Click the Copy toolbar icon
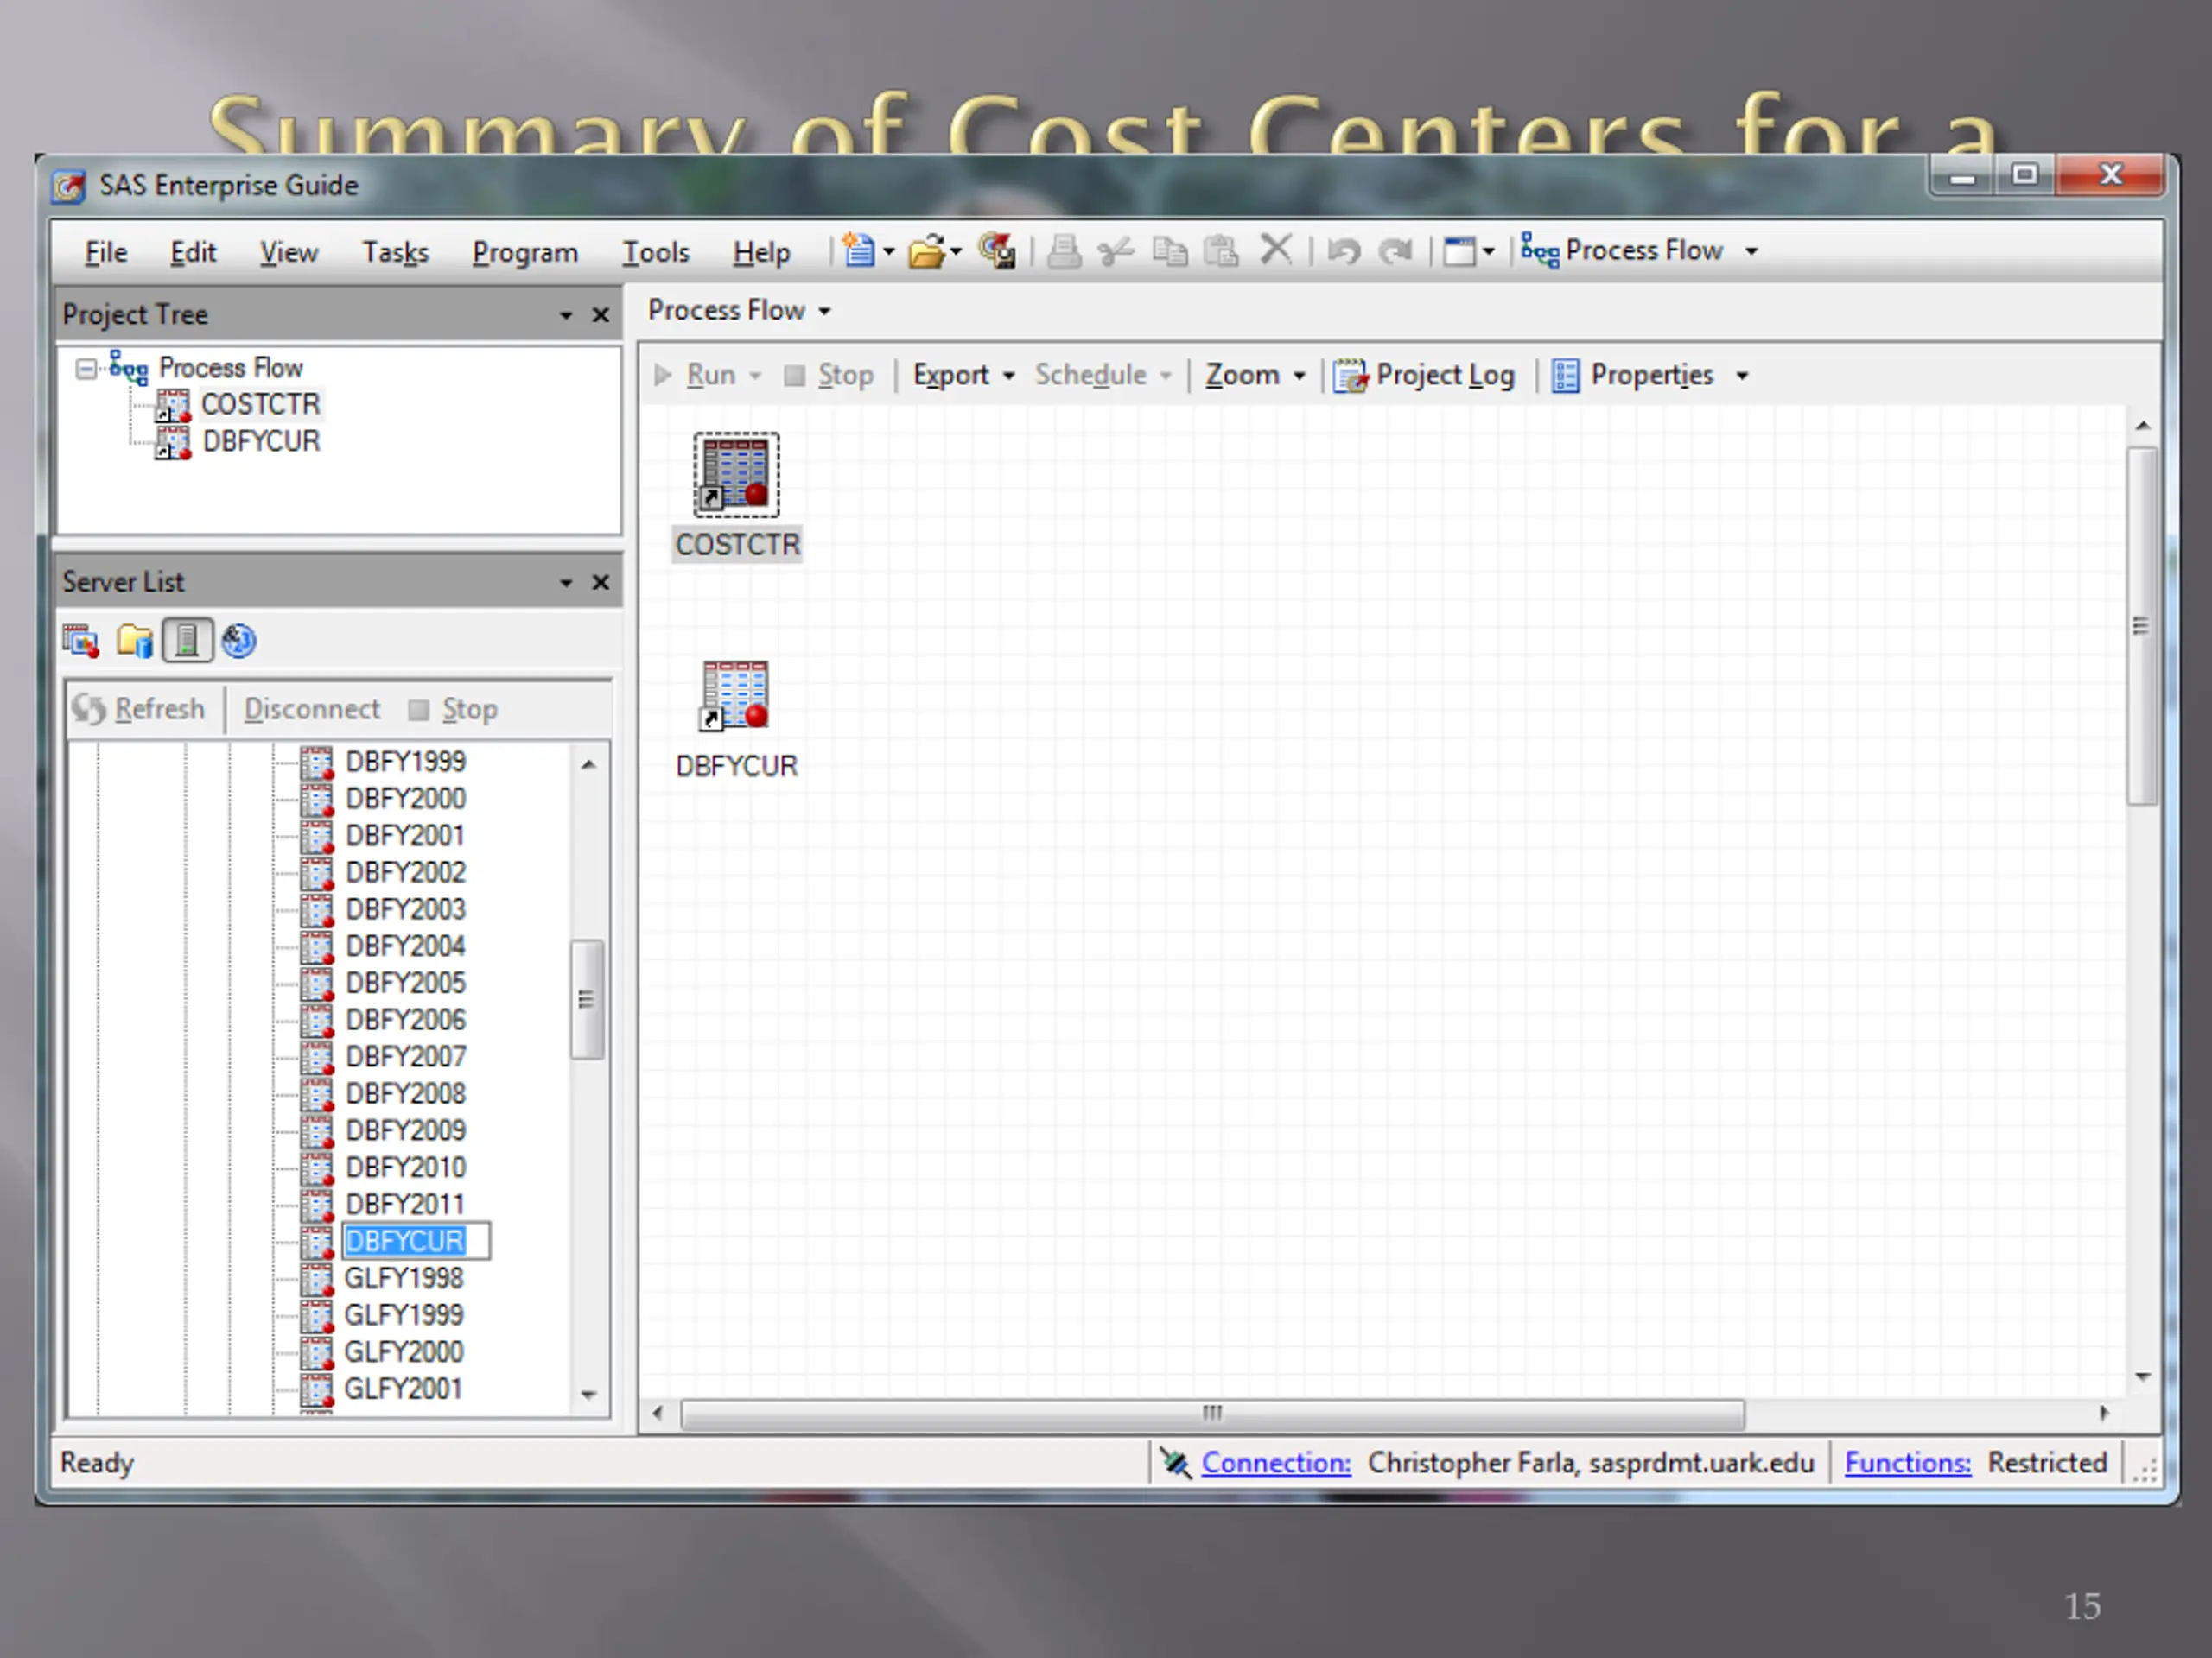 [x=1170, y=250]
